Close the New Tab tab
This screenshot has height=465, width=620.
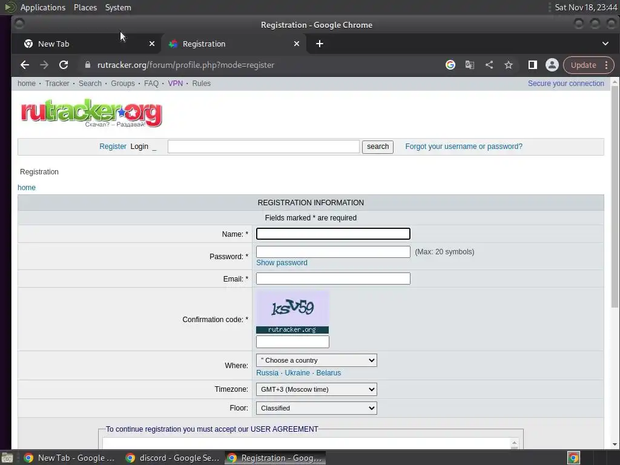point(152,44)
